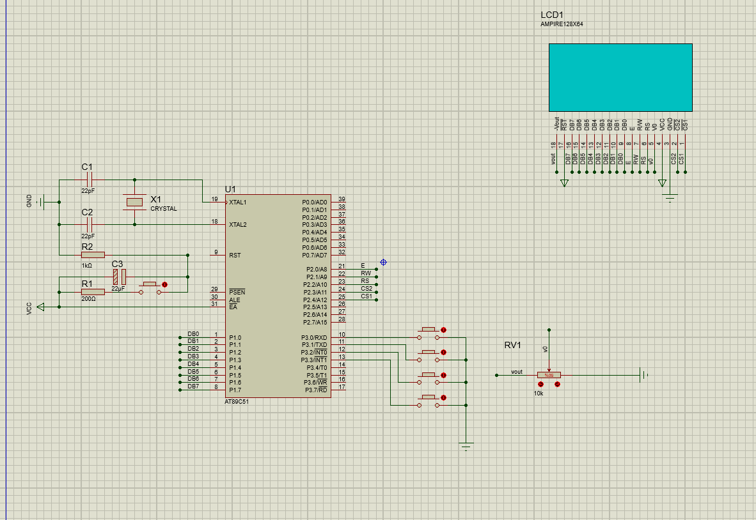Image resolution: width=756 pixels, height=520 pixels.
Task: Click the vout net label left of RV1
Action: [517, 372]
